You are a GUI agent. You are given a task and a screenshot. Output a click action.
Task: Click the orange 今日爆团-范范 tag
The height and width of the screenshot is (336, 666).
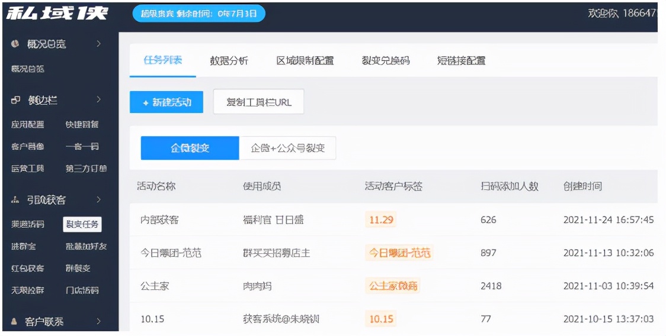point(399,253)
